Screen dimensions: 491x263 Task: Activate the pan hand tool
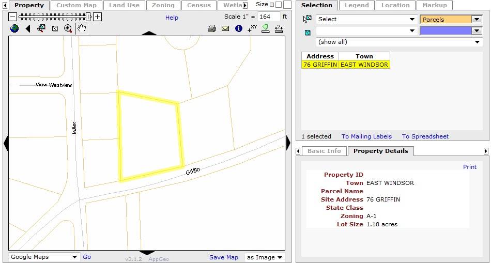click(x=82, y=28)
